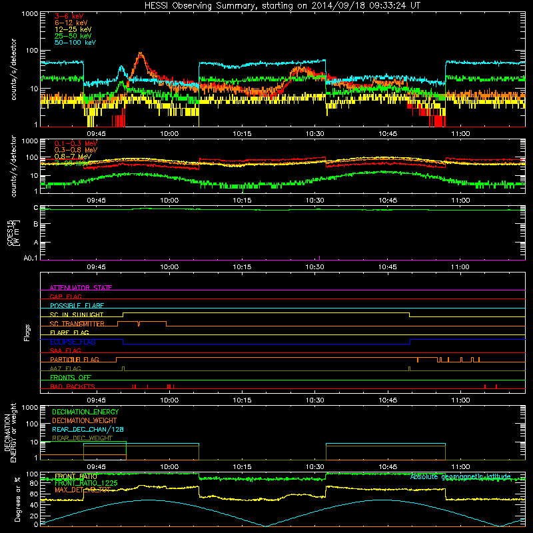
Task: Select the SAA FLAG label
Action: 65,350
